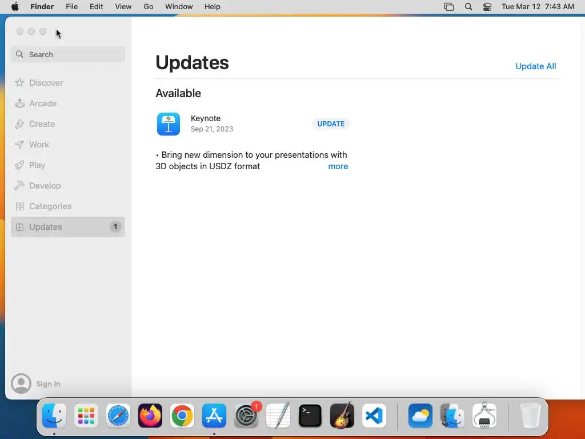Click the Keynote app name

tap(206, 118)
